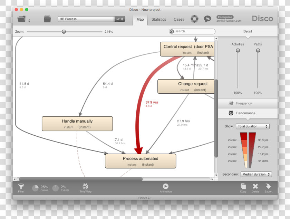Select the Change request activity node
The width and height of the screenshot is (290, 219).
click(x=186, y=86)
